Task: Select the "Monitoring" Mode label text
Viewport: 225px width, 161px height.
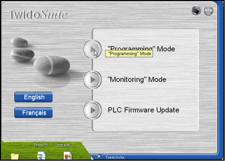Action: click(137, 79)
